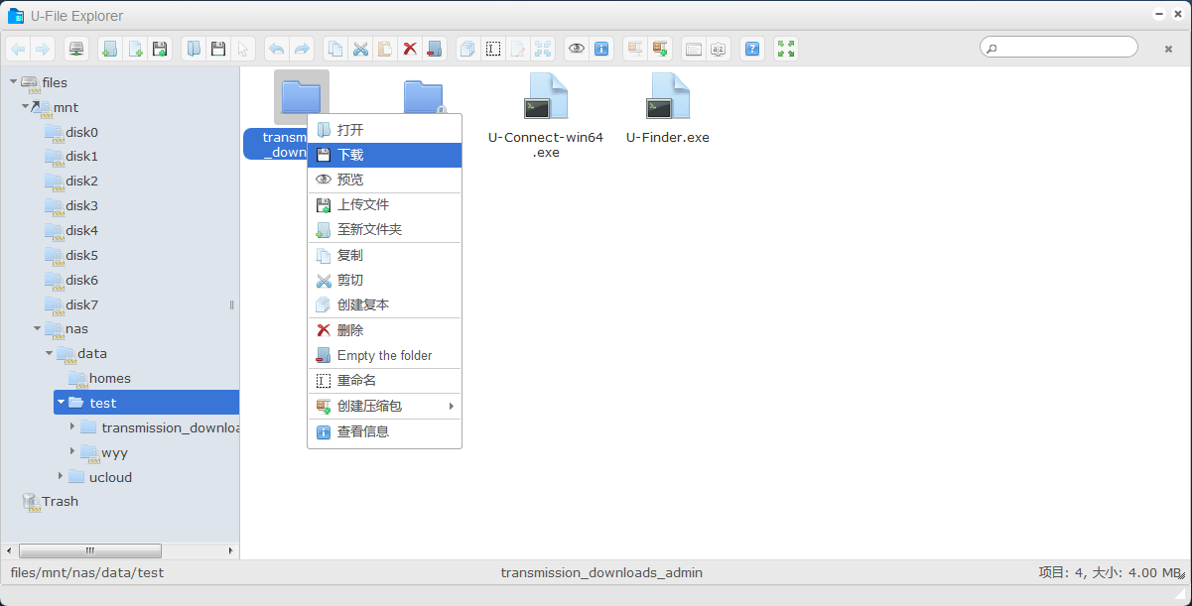Expand the wyy folder tree arrow

click(72, 451)
